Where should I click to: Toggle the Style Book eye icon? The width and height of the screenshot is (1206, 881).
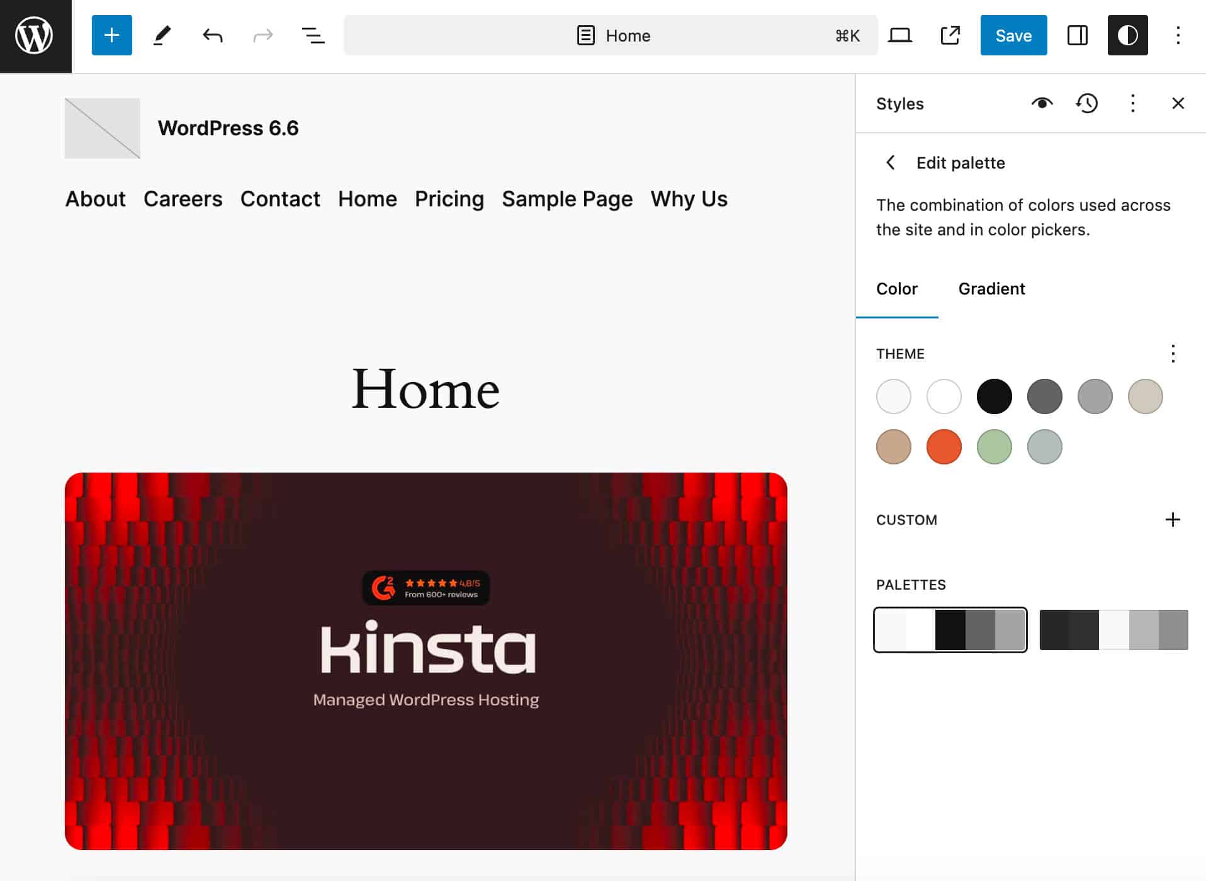coord(1042,103)
